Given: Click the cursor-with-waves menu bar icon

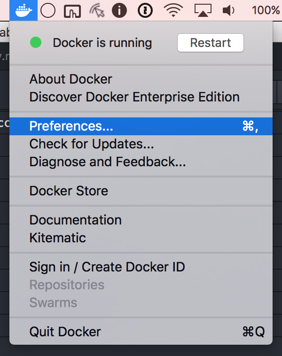Looking at the screenshot, I should [x=96, y=10].
